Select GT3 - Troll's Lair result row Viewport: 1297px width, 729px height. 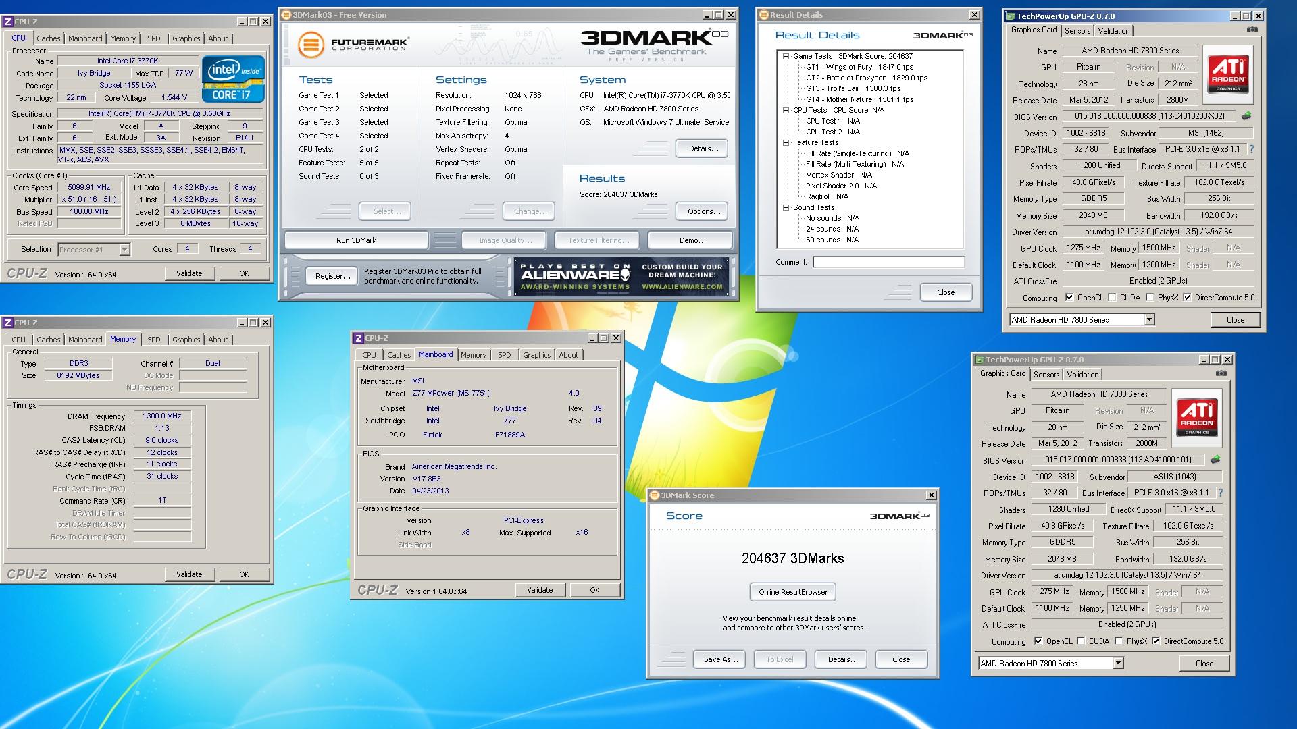853,89
